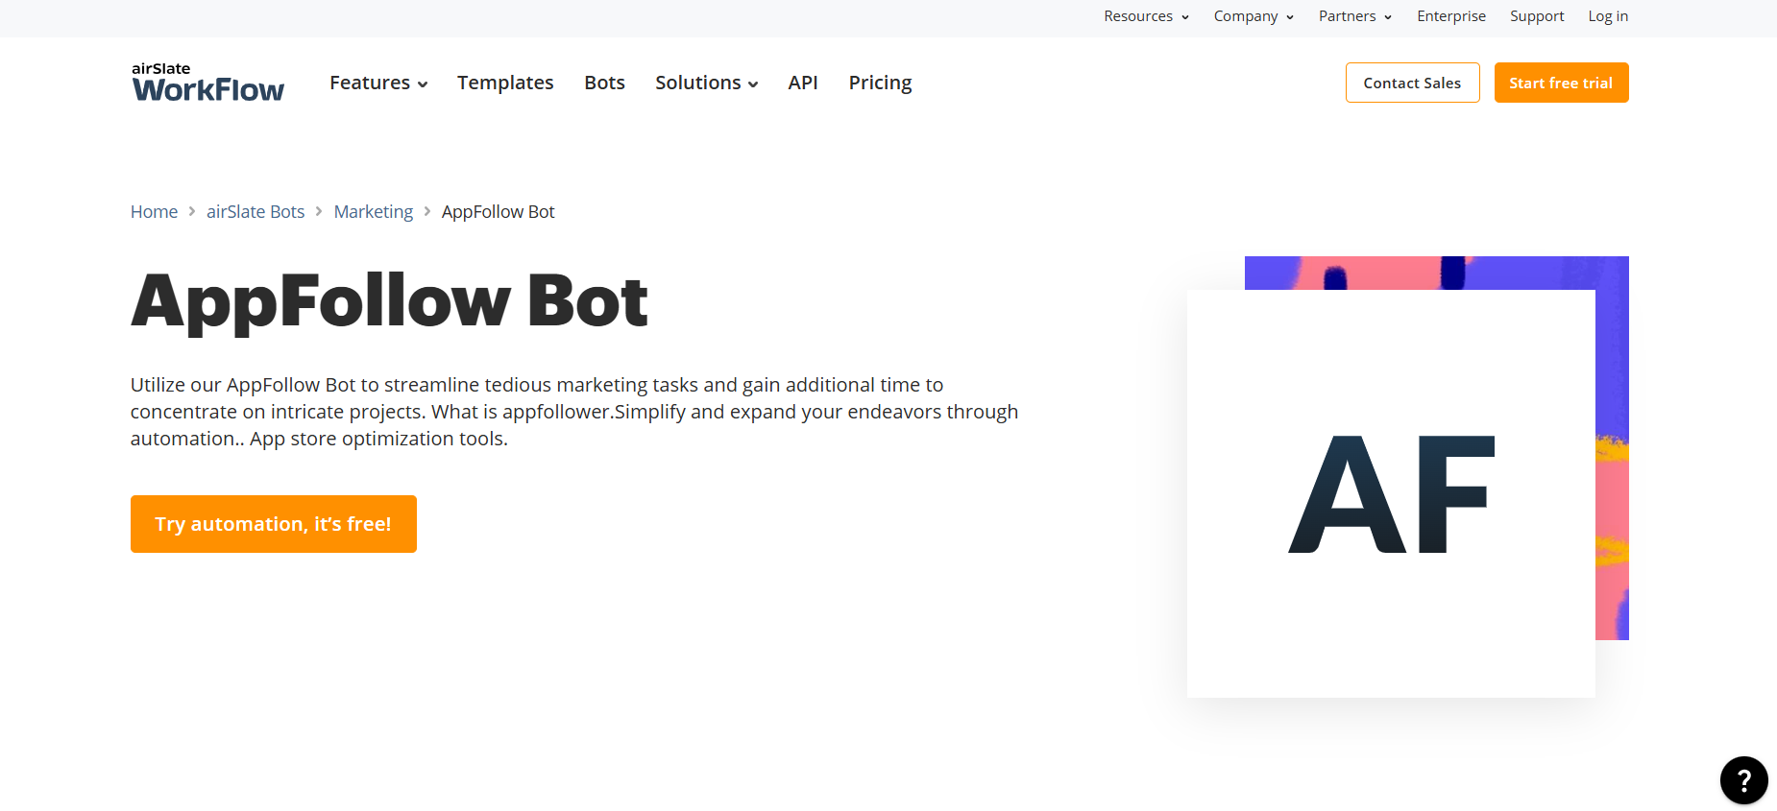
Task: Click the AppFollow Bot breadcrumb text
Action: [x=498, y=211]
